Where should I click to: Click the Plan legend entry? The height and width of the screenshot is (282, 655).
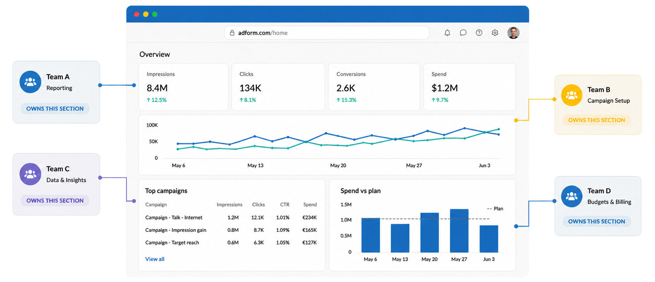(495, 209)
